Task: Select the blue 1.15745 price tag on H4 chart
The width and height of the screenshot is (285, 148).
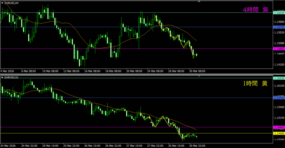Action: tap(279, 27)
